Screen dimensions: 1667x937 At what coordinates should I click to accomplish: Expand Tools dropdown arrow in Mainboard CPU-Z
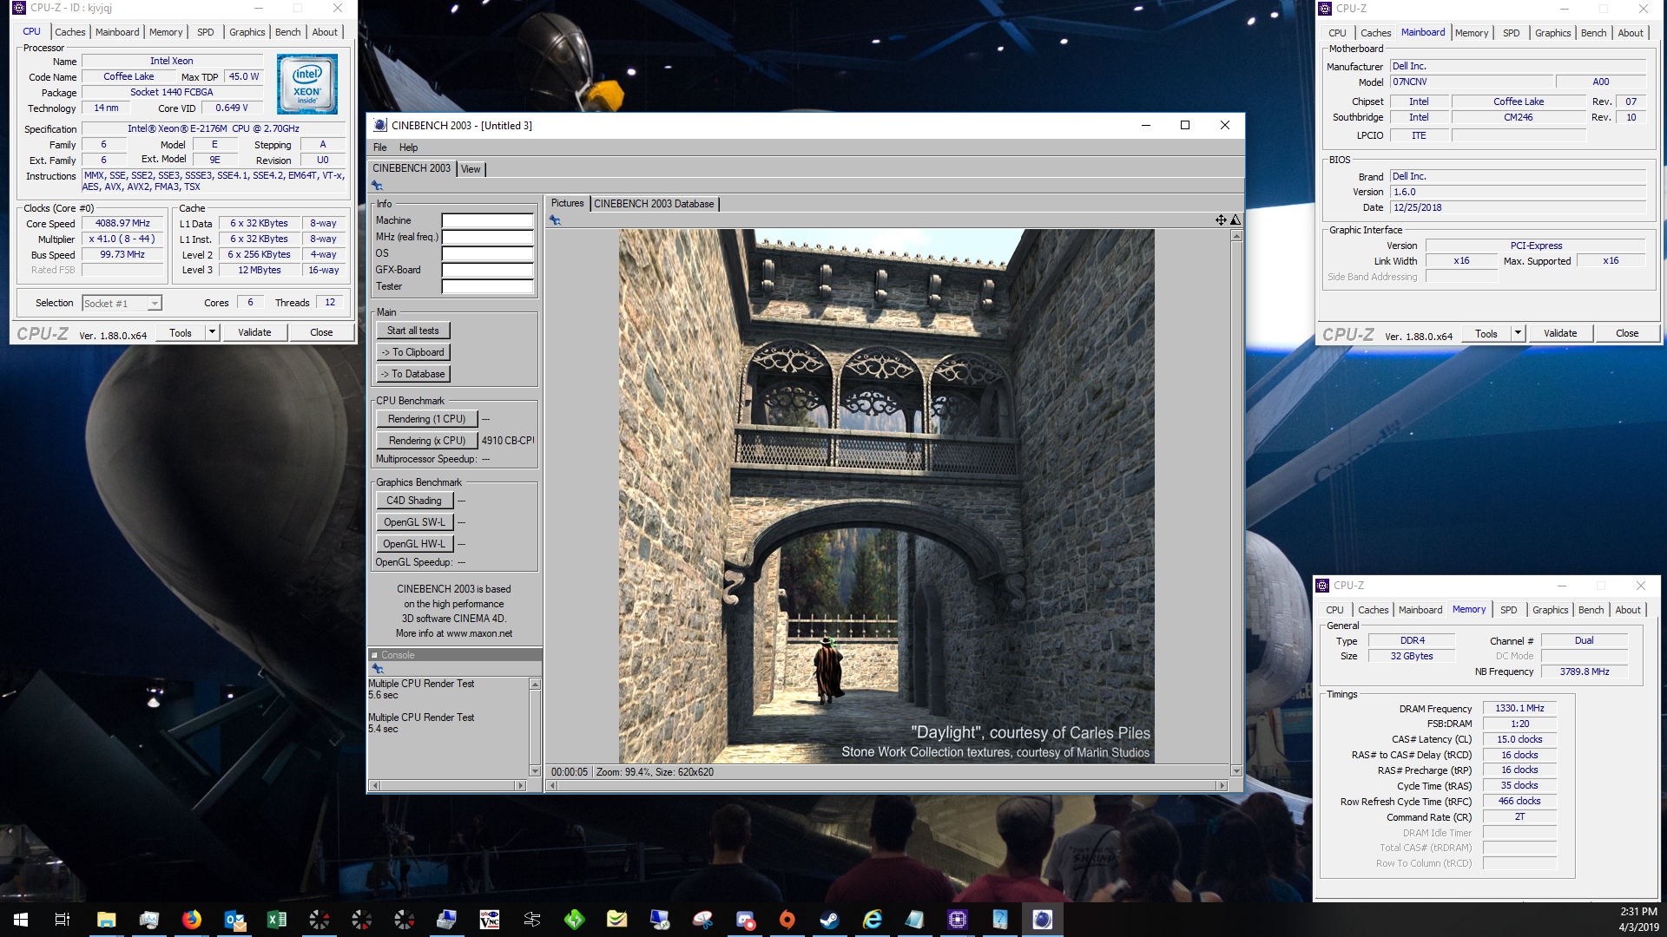coord(1518,333)
